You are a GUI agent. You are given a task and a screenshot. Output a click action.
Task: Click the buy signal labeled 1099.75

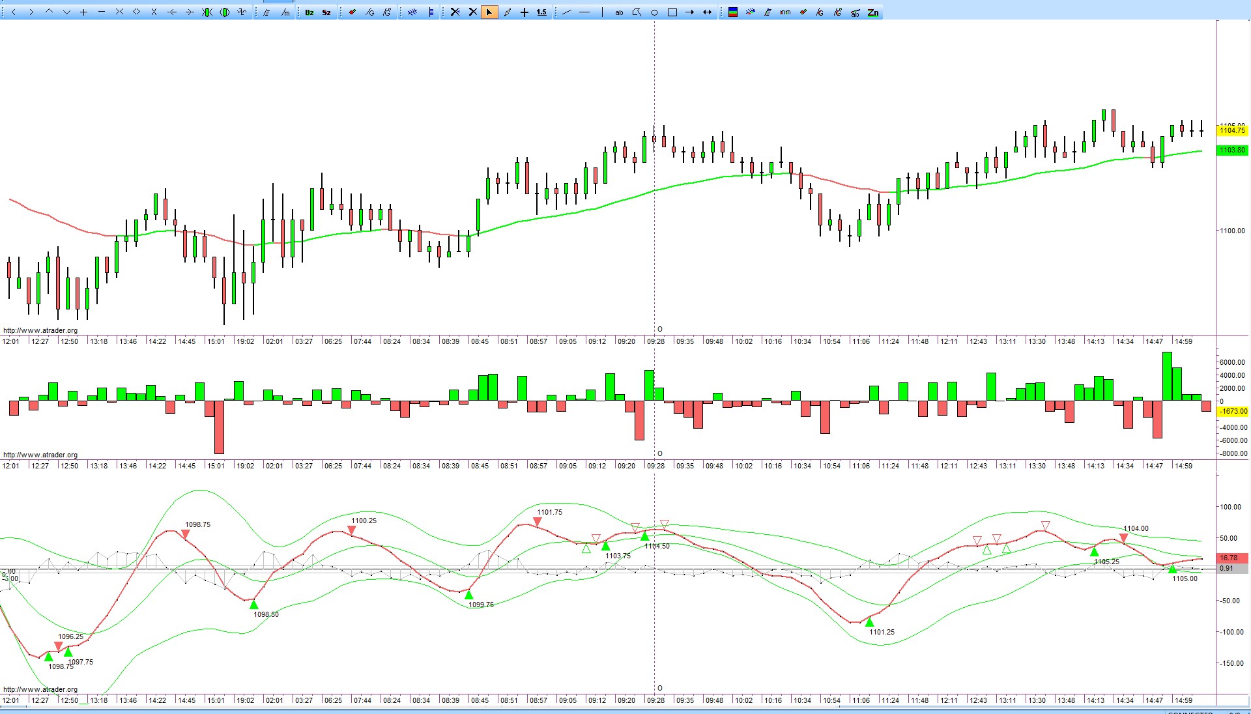[x=468, y=595]
